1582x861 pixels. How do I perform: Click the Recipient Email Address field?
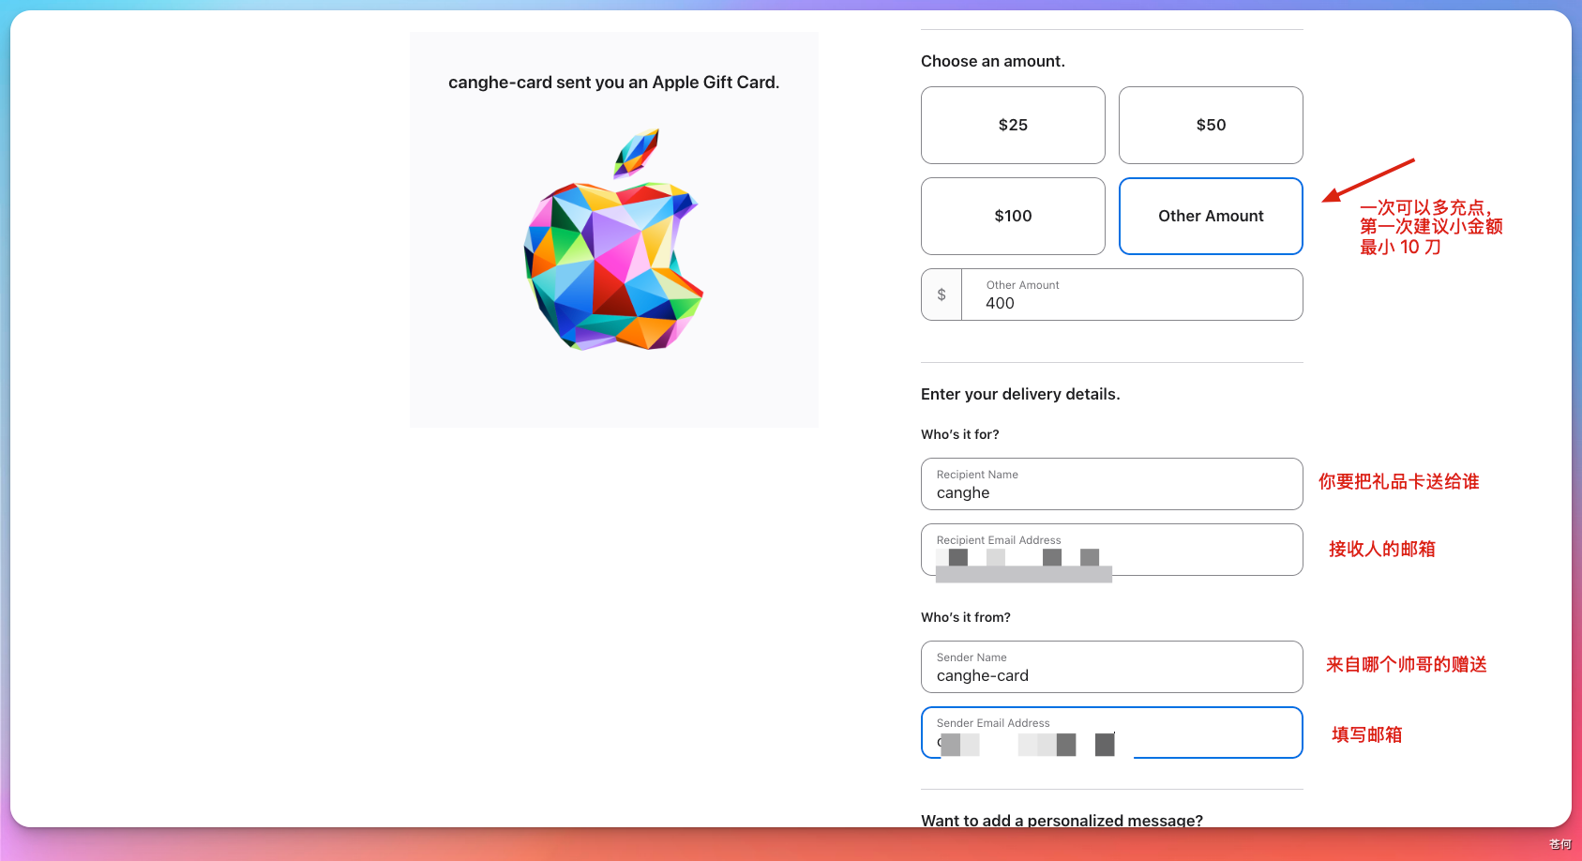click(1112, 550)
